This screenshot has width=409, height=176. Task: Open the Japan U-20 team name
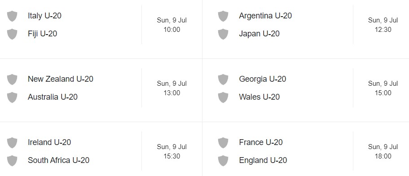[x=259, y=34]
